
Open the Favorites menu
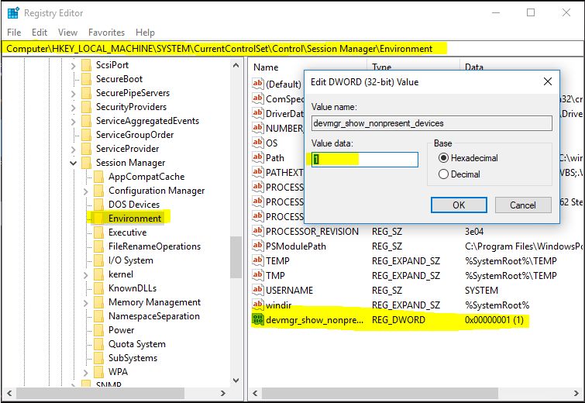(106, 33)
